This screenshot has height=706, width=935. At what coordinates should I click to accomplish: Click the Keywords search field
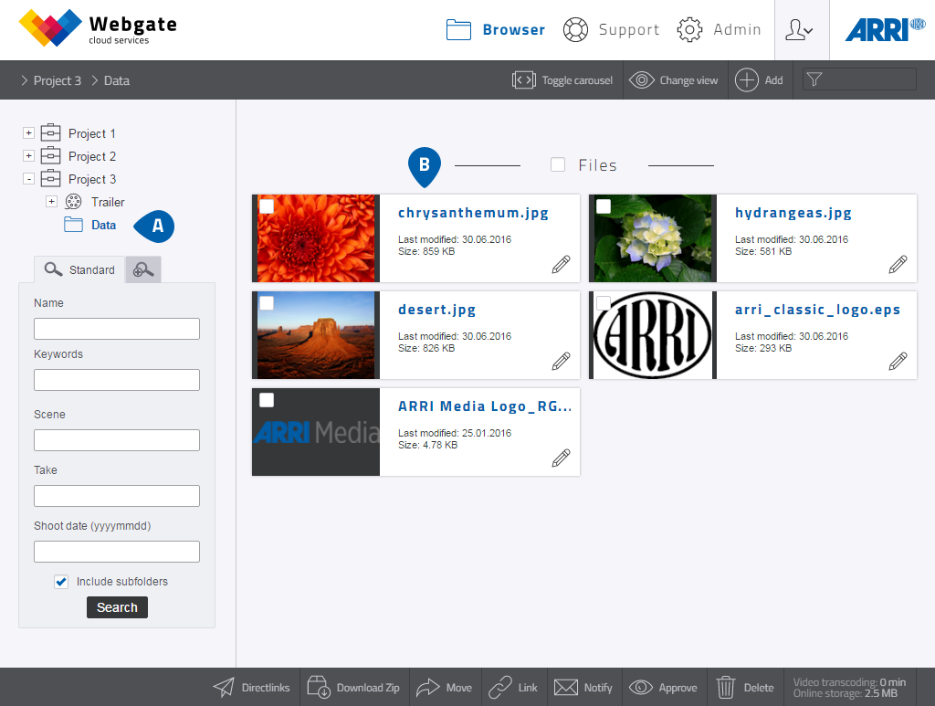(117, 380)
